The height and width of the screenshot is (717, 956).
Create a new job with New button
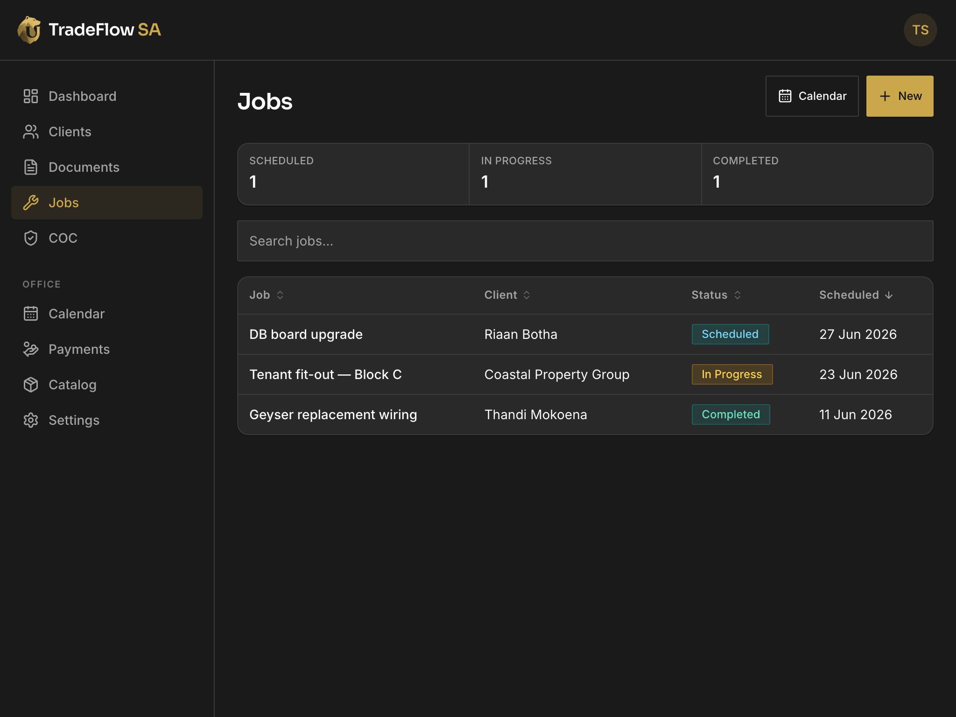(900, 96)
